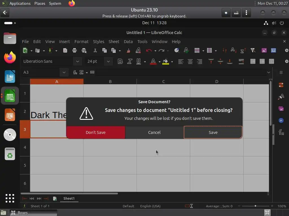The height and width of the screenshot is (216, 289).
Task: Click the horizontal scrollbar under the sheet
Action: pyautogui.click(x=69, y=193)
